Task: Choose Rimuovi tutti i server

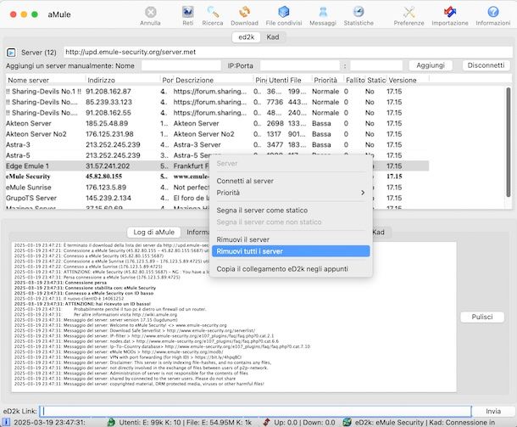Action: 291,251
